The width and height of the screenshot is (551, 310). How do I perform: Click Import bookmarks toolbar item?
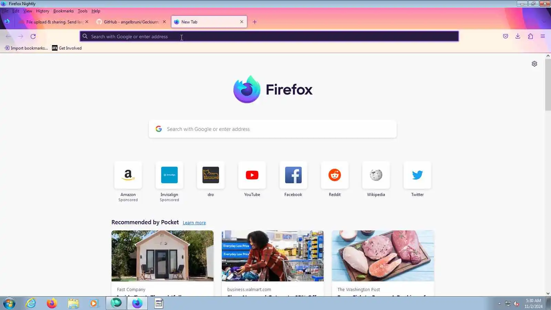tap(26, 48)
